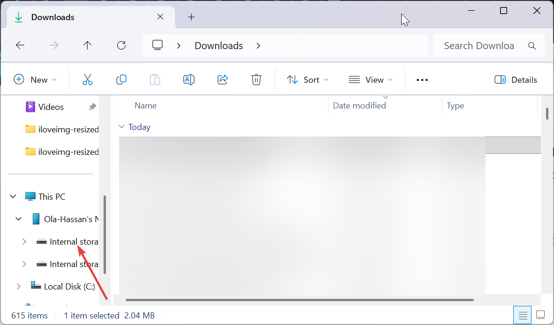Image resolution: width=554 pixels, height=325 pixels.
Task: Unpin Videos using the pin icon
Action: [x=92, y=107]
